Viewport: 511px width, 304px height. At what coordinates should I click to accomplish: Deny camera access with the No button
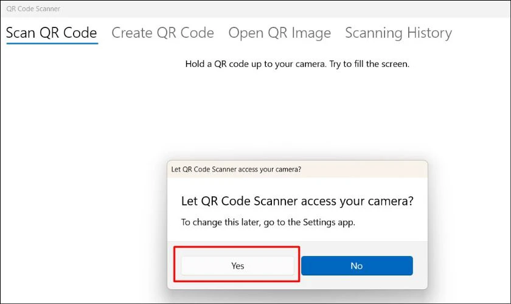coord(357,266)
